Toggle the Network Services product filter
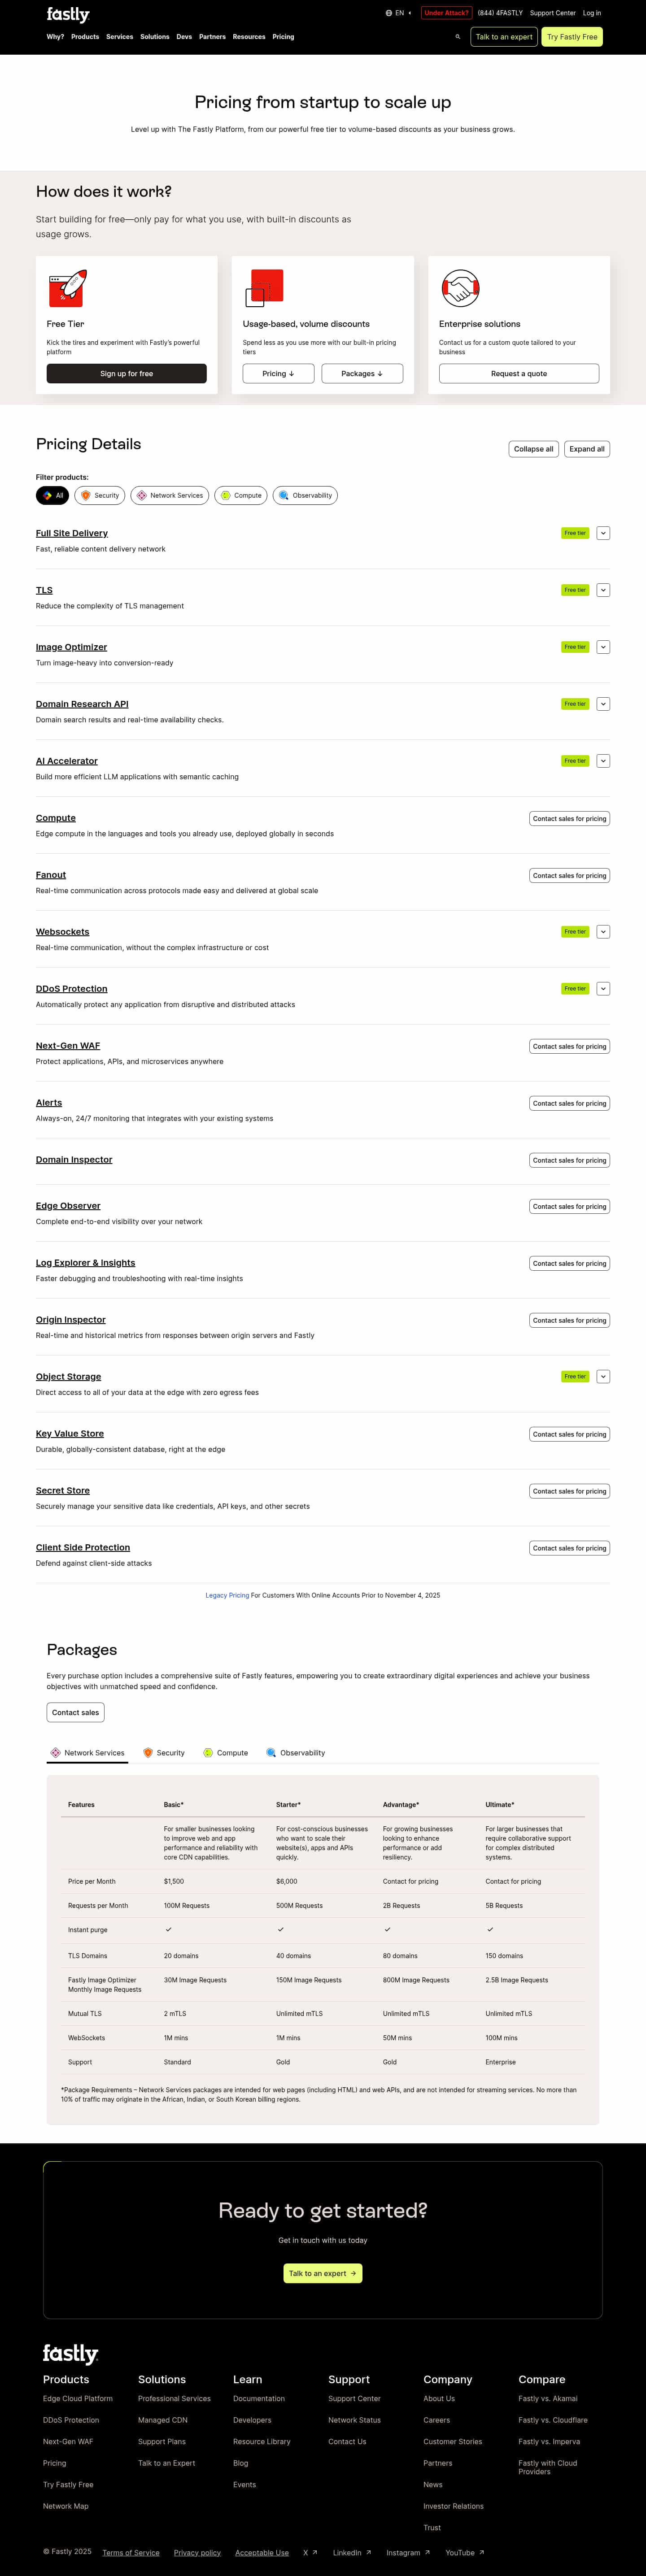Screen dimensions: 646x2576 pos(170,495)
